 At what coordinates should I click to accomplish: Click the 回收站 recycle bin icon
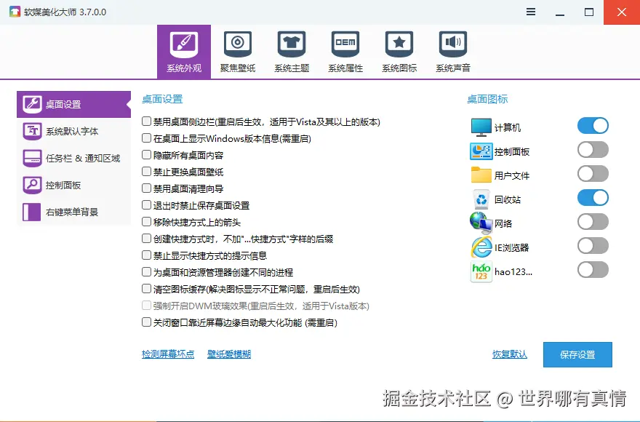[x=481, y=199]
